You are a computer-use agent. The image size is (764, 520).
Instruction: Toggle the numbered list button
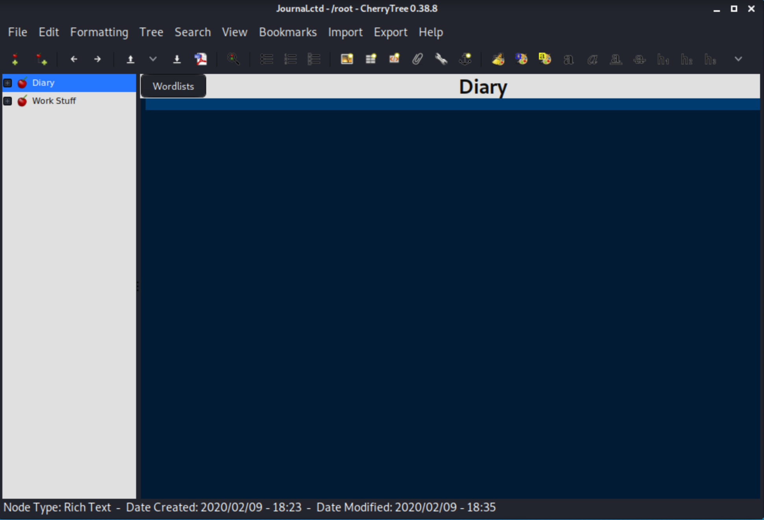click(x=290, y=59)
